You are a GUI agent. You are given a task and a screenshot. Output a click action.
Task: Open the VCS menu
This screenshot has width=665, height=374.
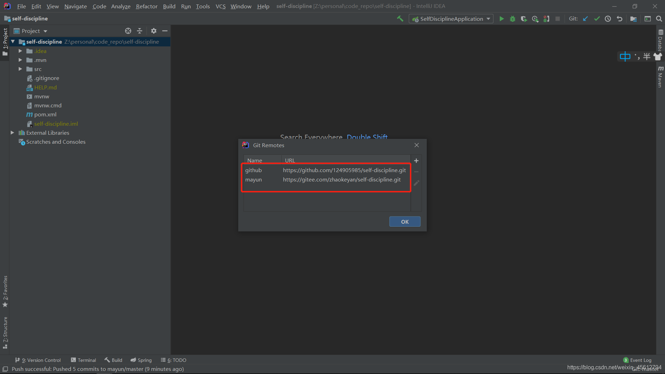tap(221, 6)
